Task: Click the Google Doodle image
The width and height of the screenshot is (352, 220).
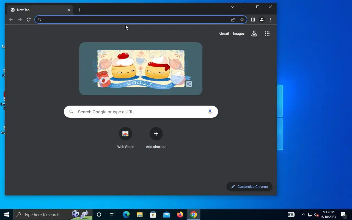Action: [x=141, y=69]
